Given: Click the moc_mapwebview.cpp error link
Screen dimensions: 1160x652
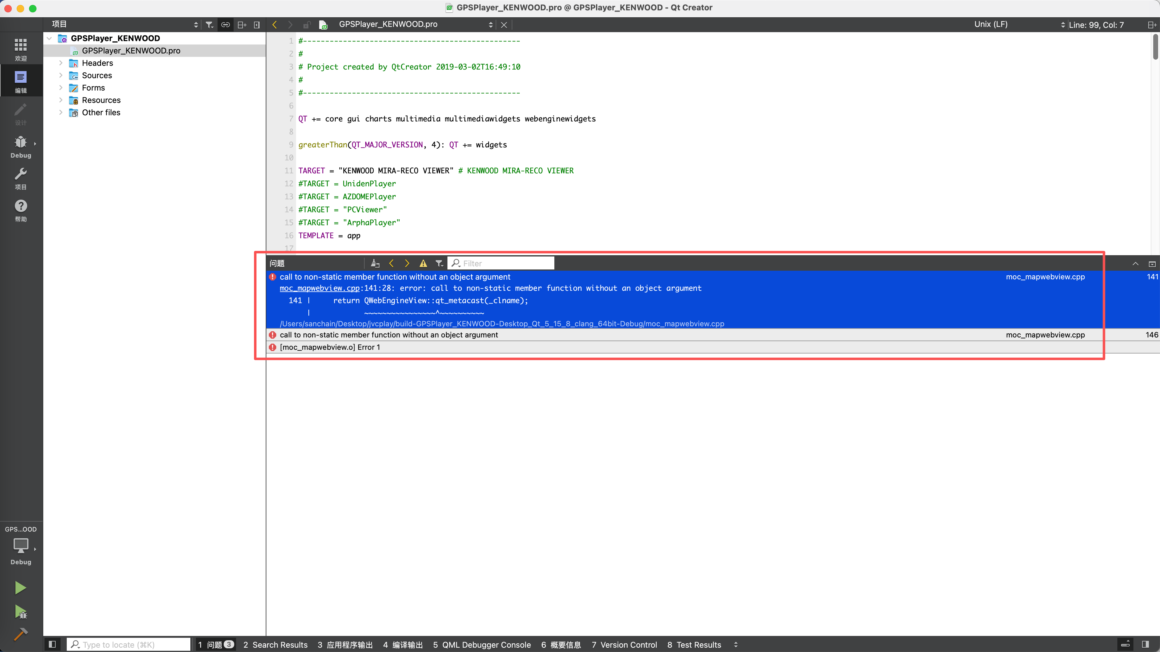Looking at the screenshot, I should click(x=319, y=288).
